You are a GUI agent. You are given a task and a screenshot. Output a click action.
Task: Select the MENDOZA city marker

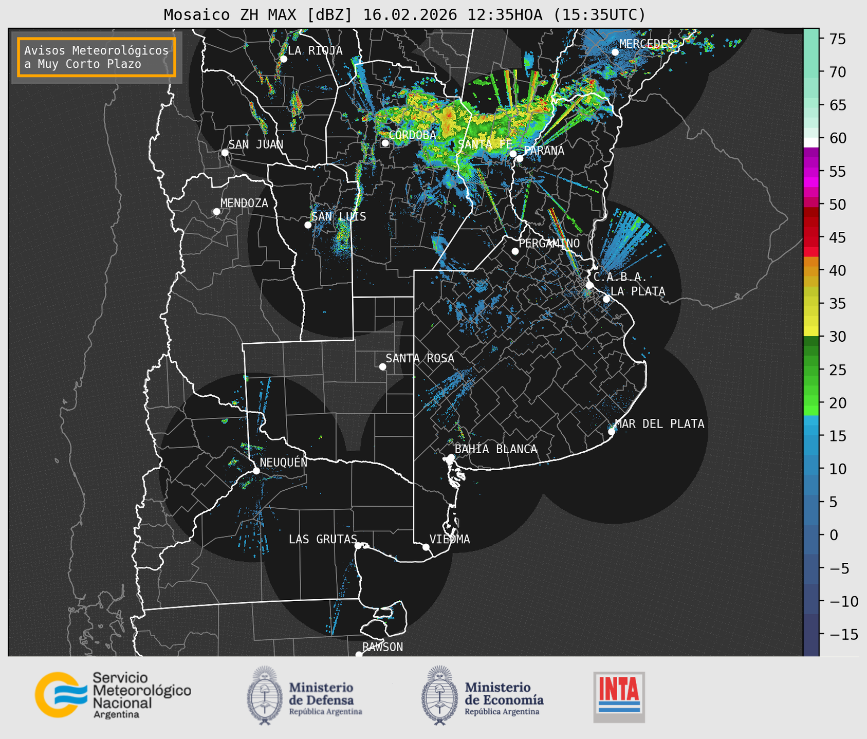[216, 212]
